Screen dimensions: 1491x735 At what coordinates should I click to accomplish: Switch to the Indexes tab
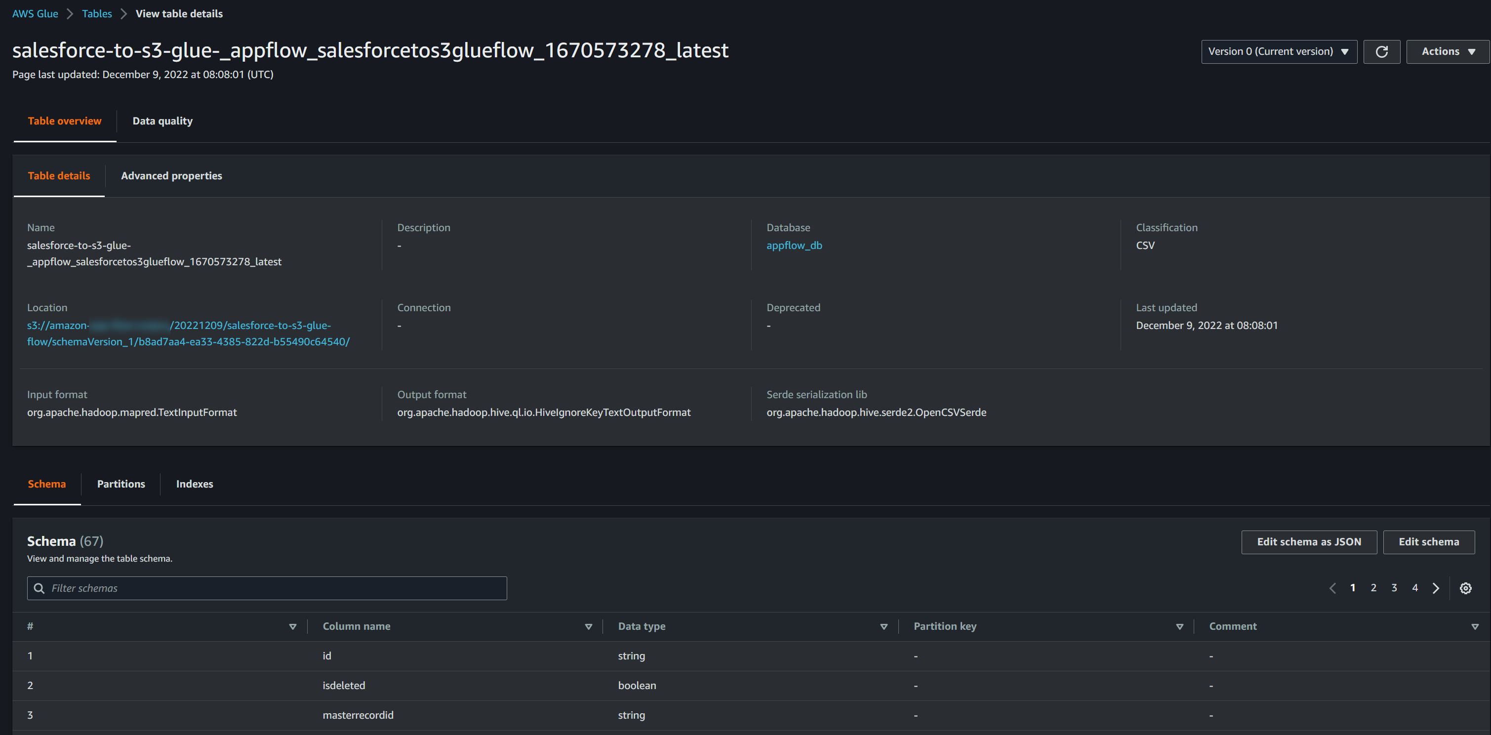click(195, 484)
